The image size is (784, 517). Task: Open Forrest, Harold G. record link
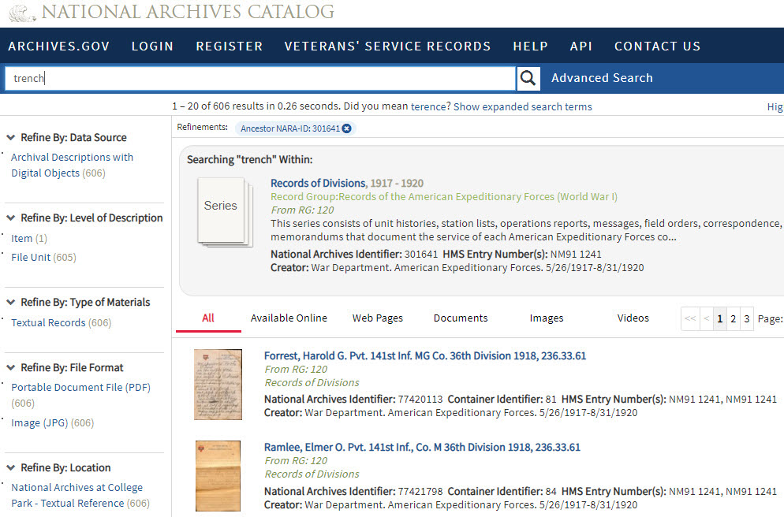pyautogui.click(x=425, y=355)
